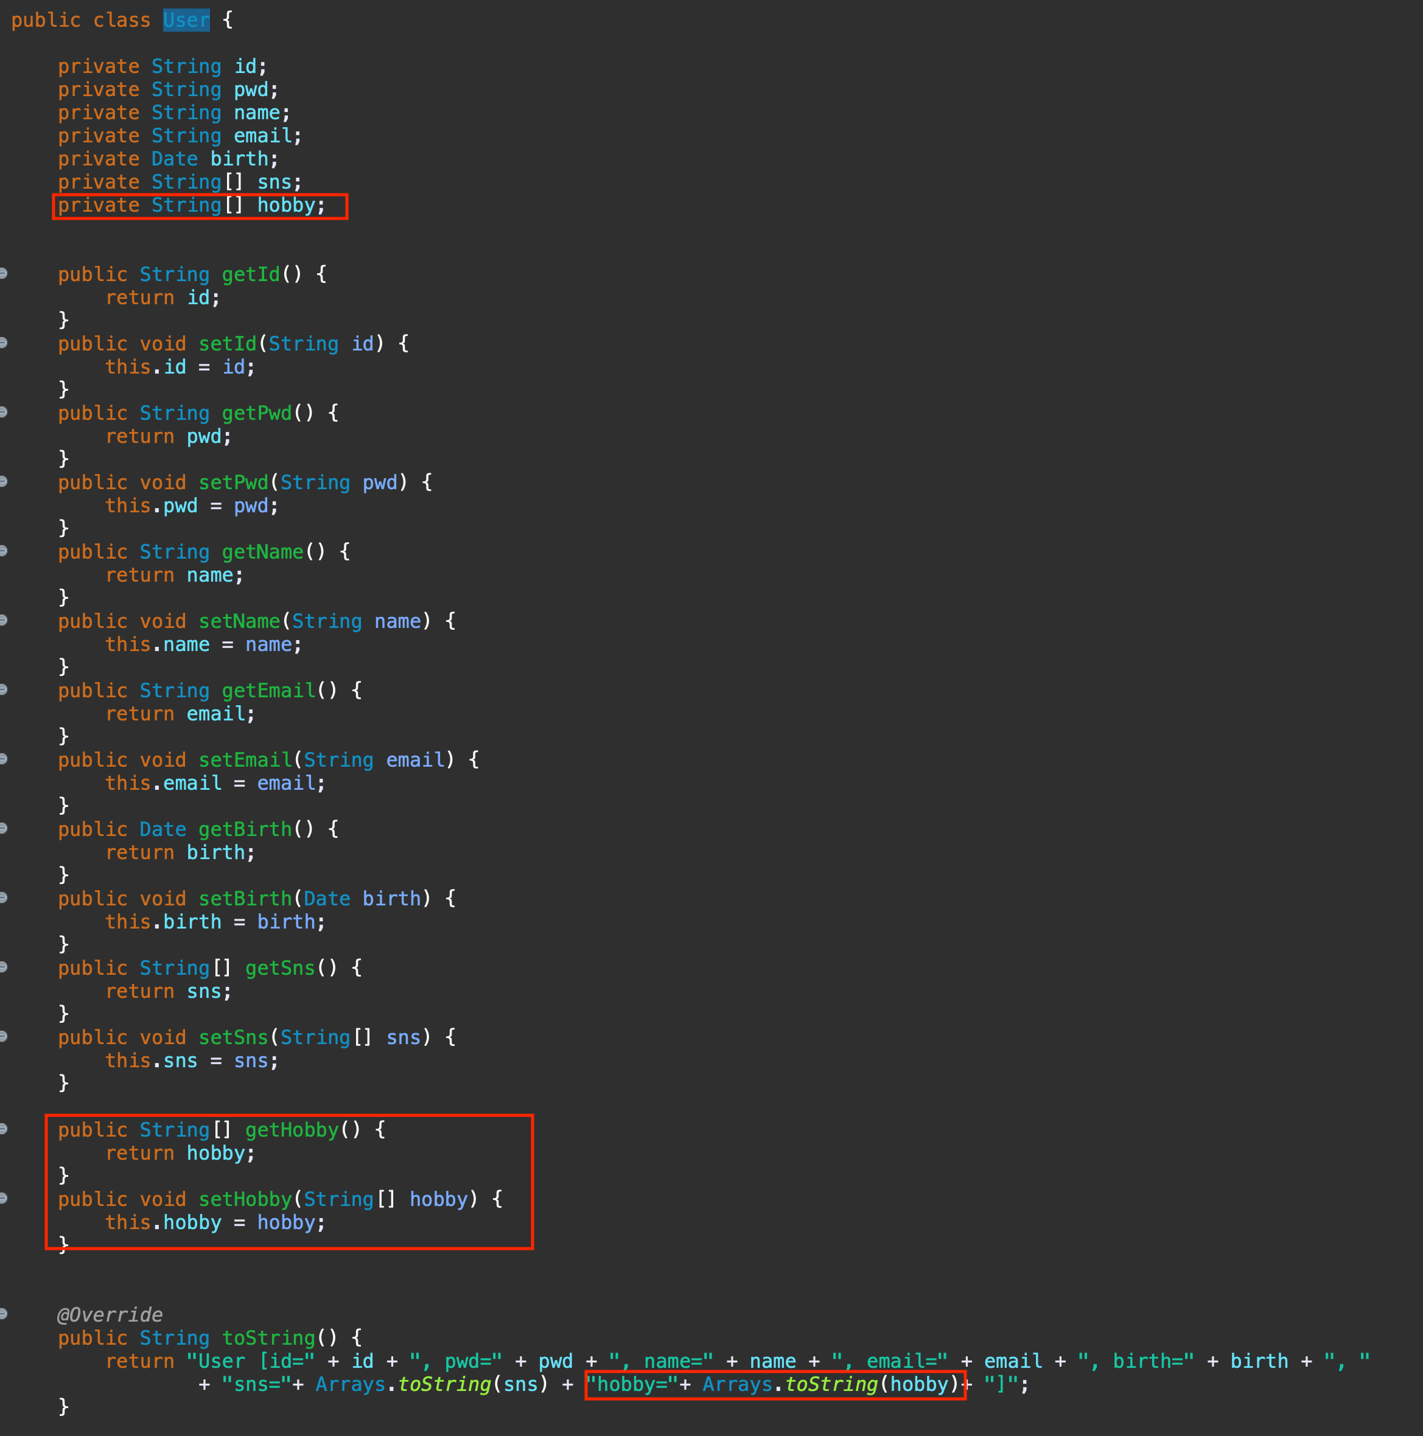Collapse the setId method fold marker
Screen dimensions: 1423x1436
click(x=4, y=343)
